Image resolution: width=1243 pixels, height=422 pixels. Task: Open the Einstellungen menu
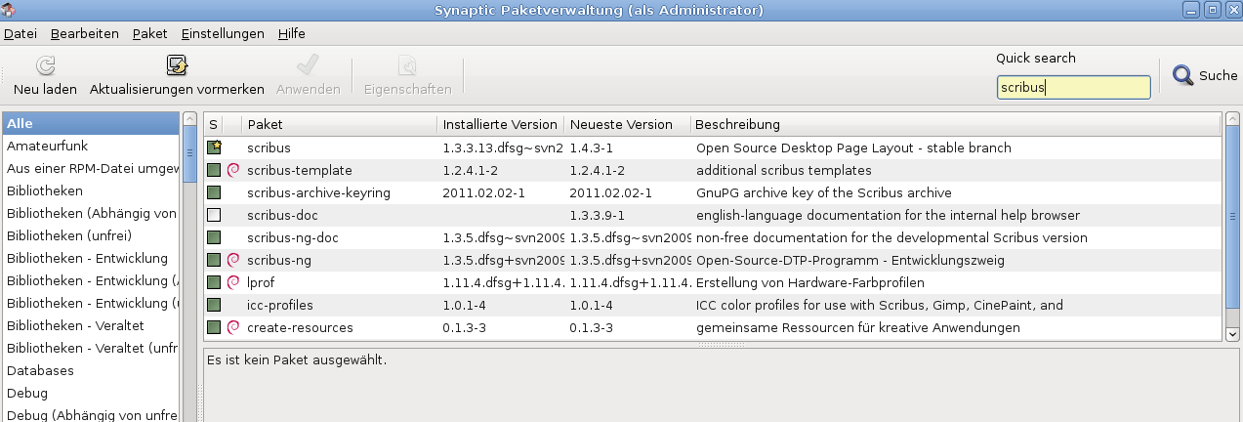click(223, 33)
